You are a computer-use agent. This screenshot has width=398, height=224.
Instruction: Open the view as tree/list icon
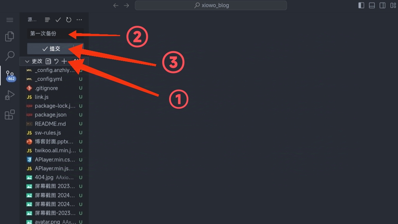pos(48,20)
